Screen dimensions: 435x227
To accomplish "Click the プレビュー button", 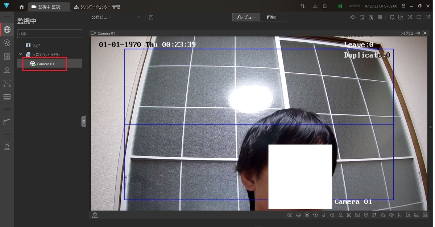I will [x=246, y=17].
